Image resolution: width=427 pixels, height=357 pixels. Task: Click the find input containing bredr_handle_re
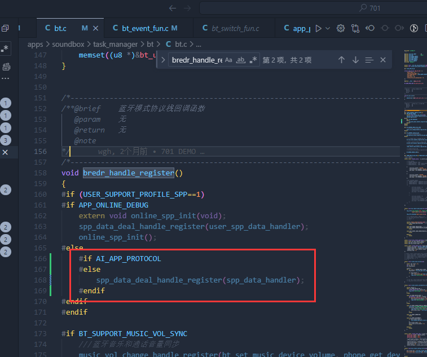click(x=197, y=60)
